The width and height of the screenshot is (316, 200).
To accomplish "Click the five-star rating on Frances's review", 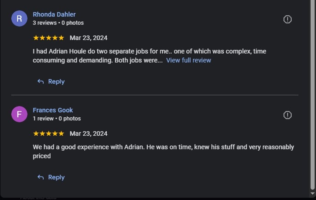I will click(x=49, y=134).
